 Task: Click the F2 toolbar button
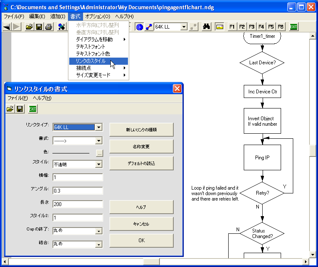[x=242, y=26]
